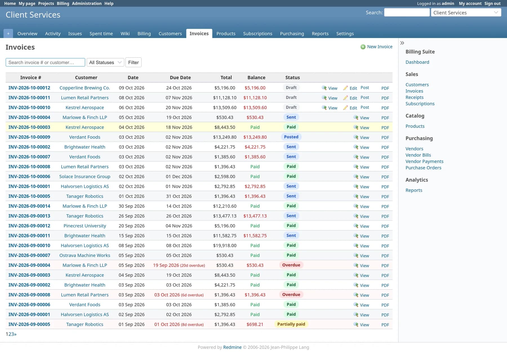
Task: Click the Edit pencil icon for INV-2026-10-00010
Action: pyautogui.click(x=346, y=108)
